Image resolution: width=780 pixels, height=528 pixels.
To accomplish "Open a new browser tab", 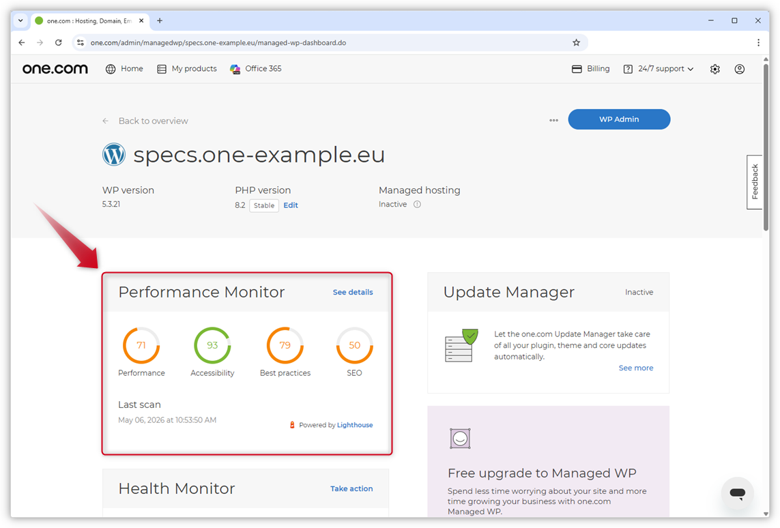I will click(x=160, y=21).
